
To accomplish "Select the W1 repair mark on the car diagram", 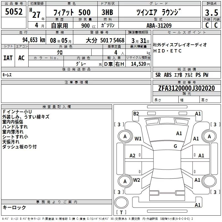I will [138, 138].
